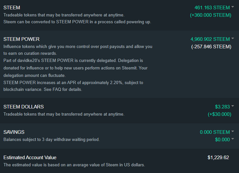The width and height of the screenshot is (239, 173).
Task: Click the Estimated Account Value heading
Action: coord(30,157)
